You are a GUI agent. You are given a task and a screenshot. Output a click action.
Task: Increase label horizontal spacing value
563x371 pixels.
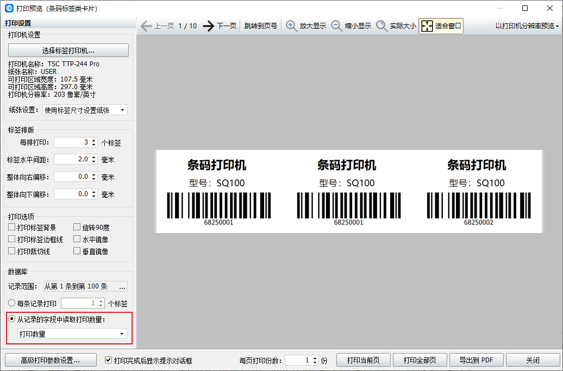tap(93, 157)
